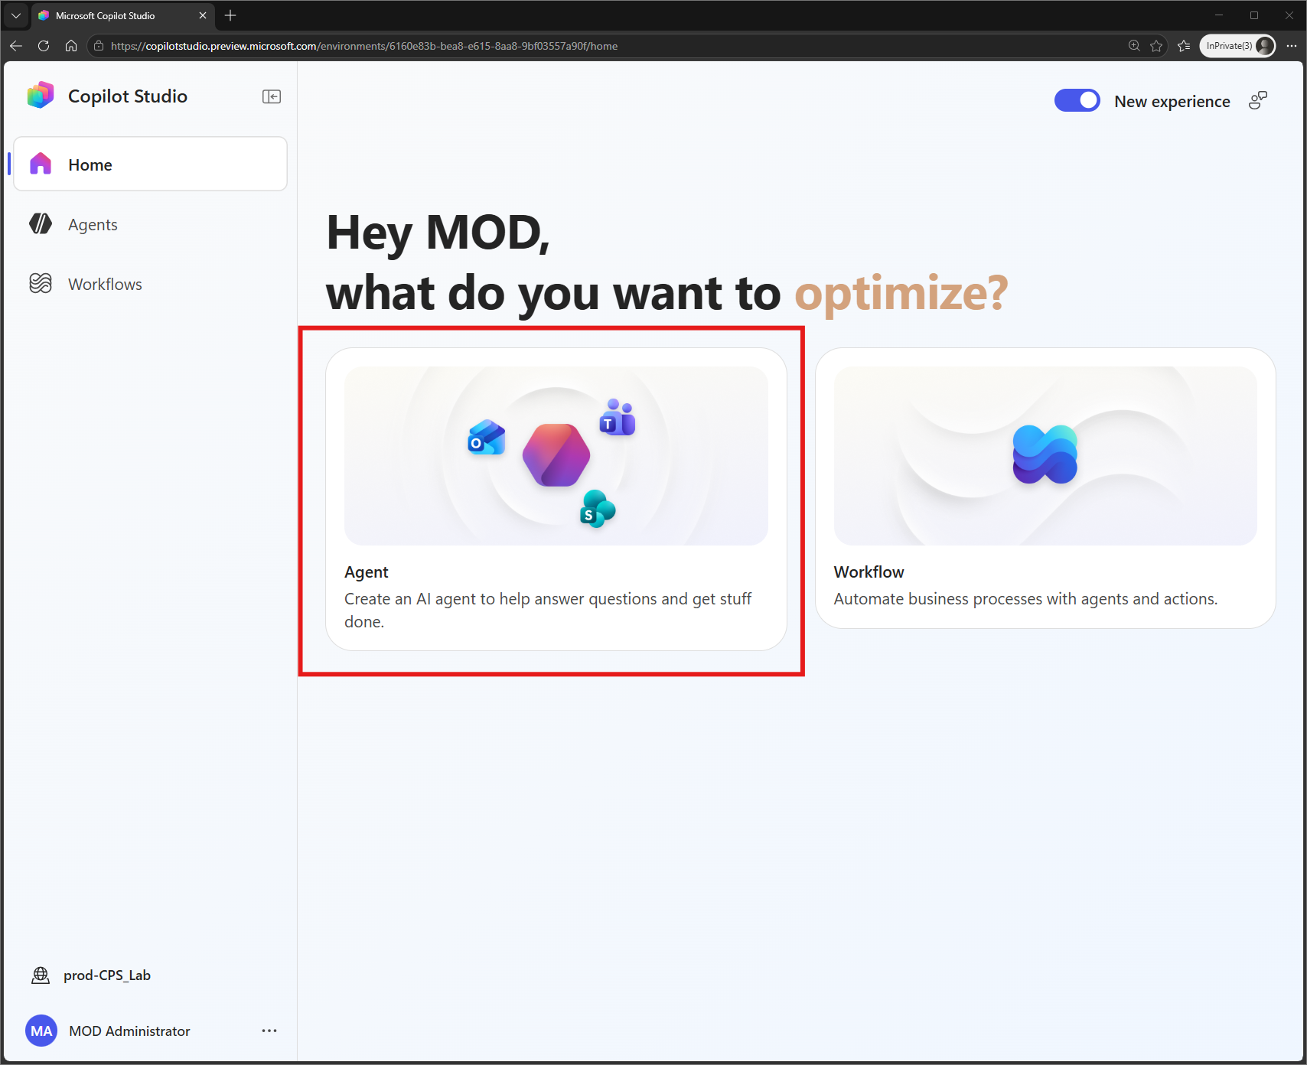Click the 'Hey MOD,' greeting heading

tap(438, 232)
